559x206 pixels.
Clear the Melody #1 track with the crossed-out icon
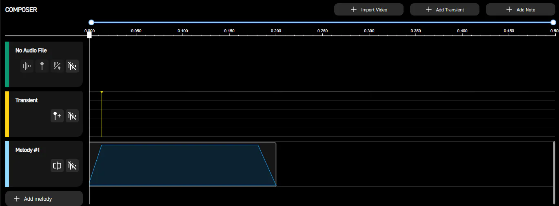pos(72,166)
